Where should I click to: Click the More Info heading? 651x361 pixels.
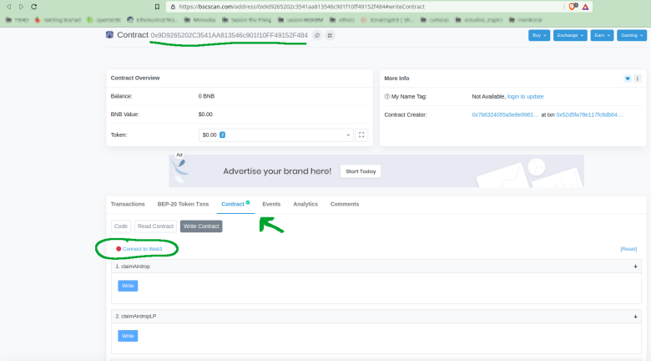coord(396,79)
